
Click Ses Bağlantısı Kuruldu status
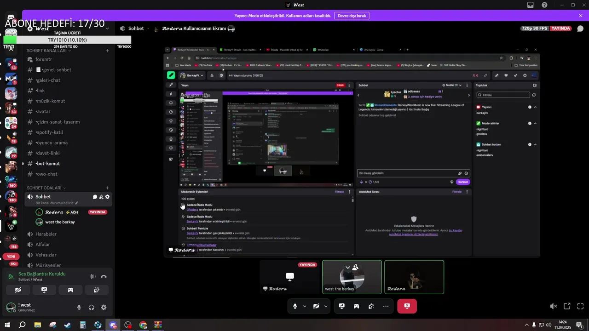pos(42,274)
